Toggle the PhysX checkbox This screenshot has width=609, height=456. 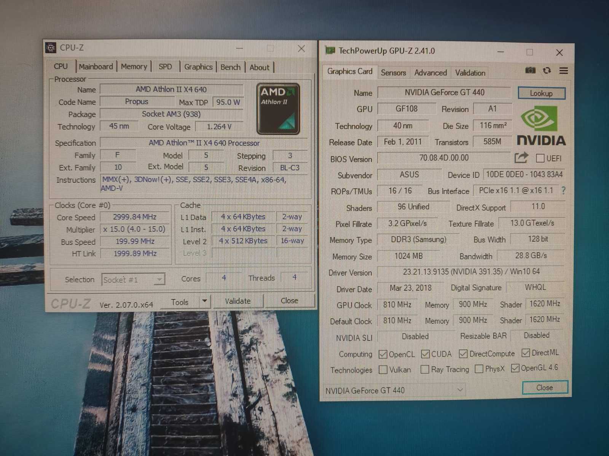[x=479, y=369]
